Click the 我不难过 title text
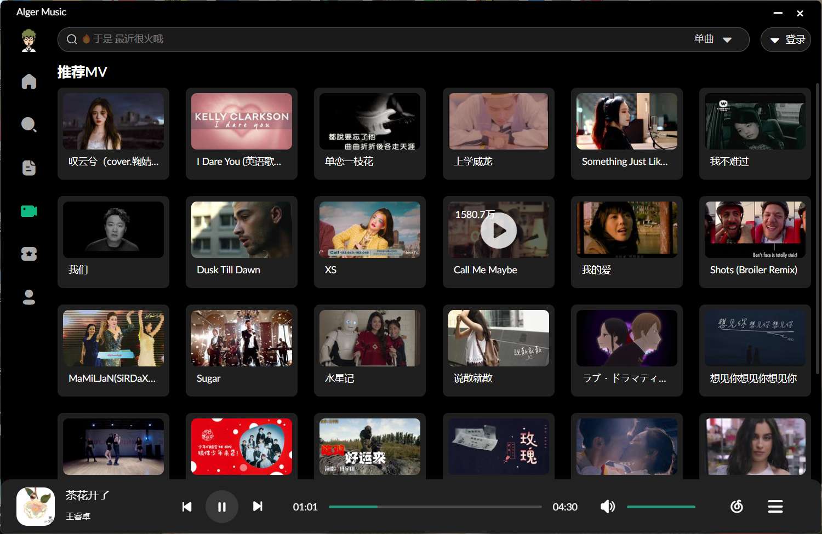The image size is (822, 534). pos(729,162)
